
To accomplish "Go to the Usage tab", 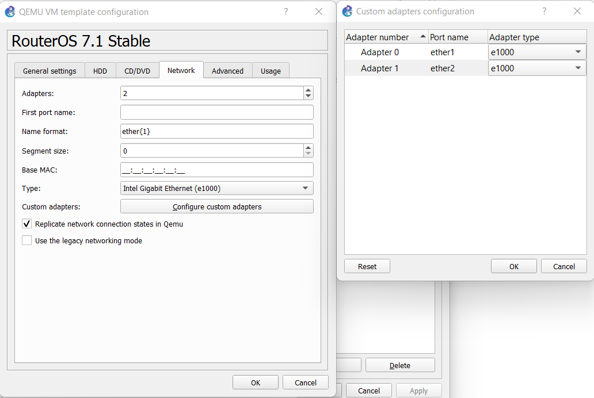I will click(271, 71).
